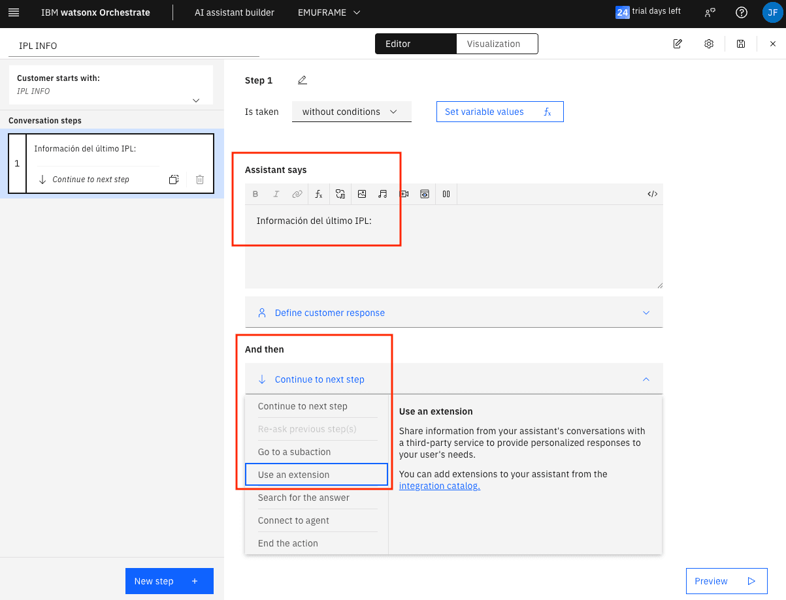Switch to JSON code editor icon
This screenshot has height=600, width=786.
pyautogui.click(x=652, y=194)
